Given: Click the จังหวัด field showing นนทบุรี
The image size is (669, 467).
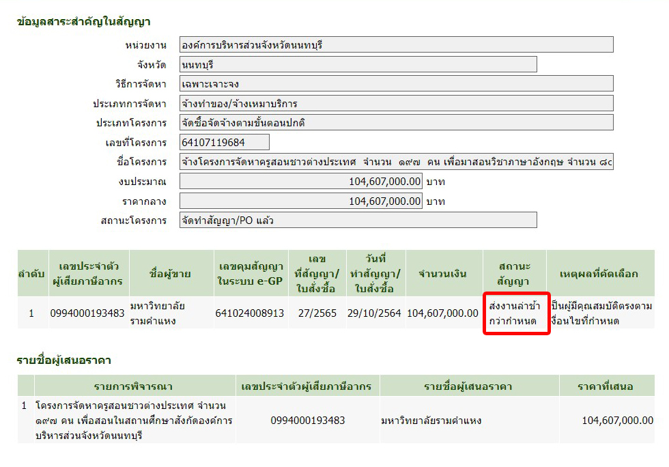Looking at the screenshot, I should [x=358, y=65].
